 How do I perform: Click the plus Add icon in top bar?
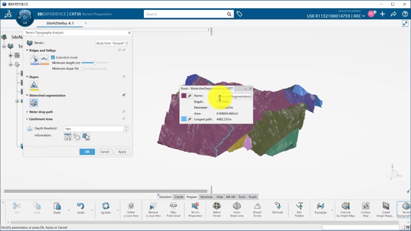pyautogui.click(x=382, y=14)
